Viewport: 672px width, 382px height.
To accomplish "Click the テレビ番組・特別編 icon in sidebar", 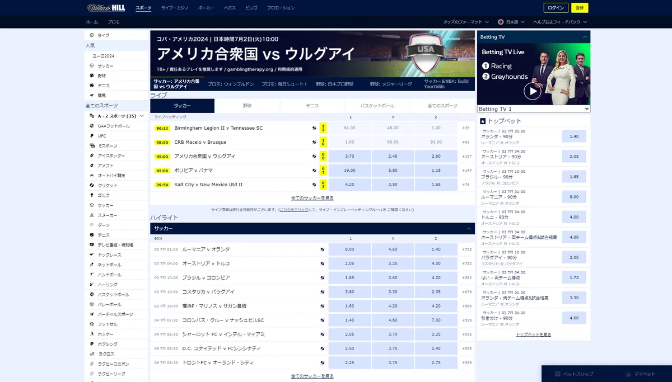I will pos(92,245).
